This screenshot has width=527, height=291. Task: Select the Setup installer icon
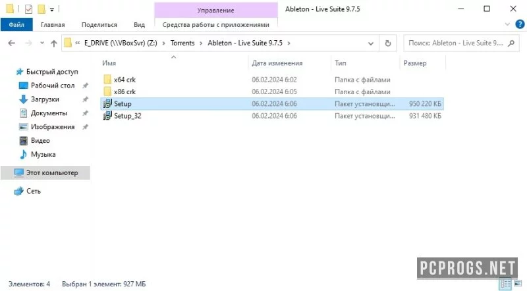[107, 103]
